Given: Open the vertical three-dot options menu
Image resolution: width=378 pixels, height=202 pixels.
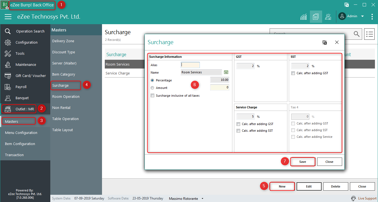Looking at the screenshot, I should pos(372,17).
